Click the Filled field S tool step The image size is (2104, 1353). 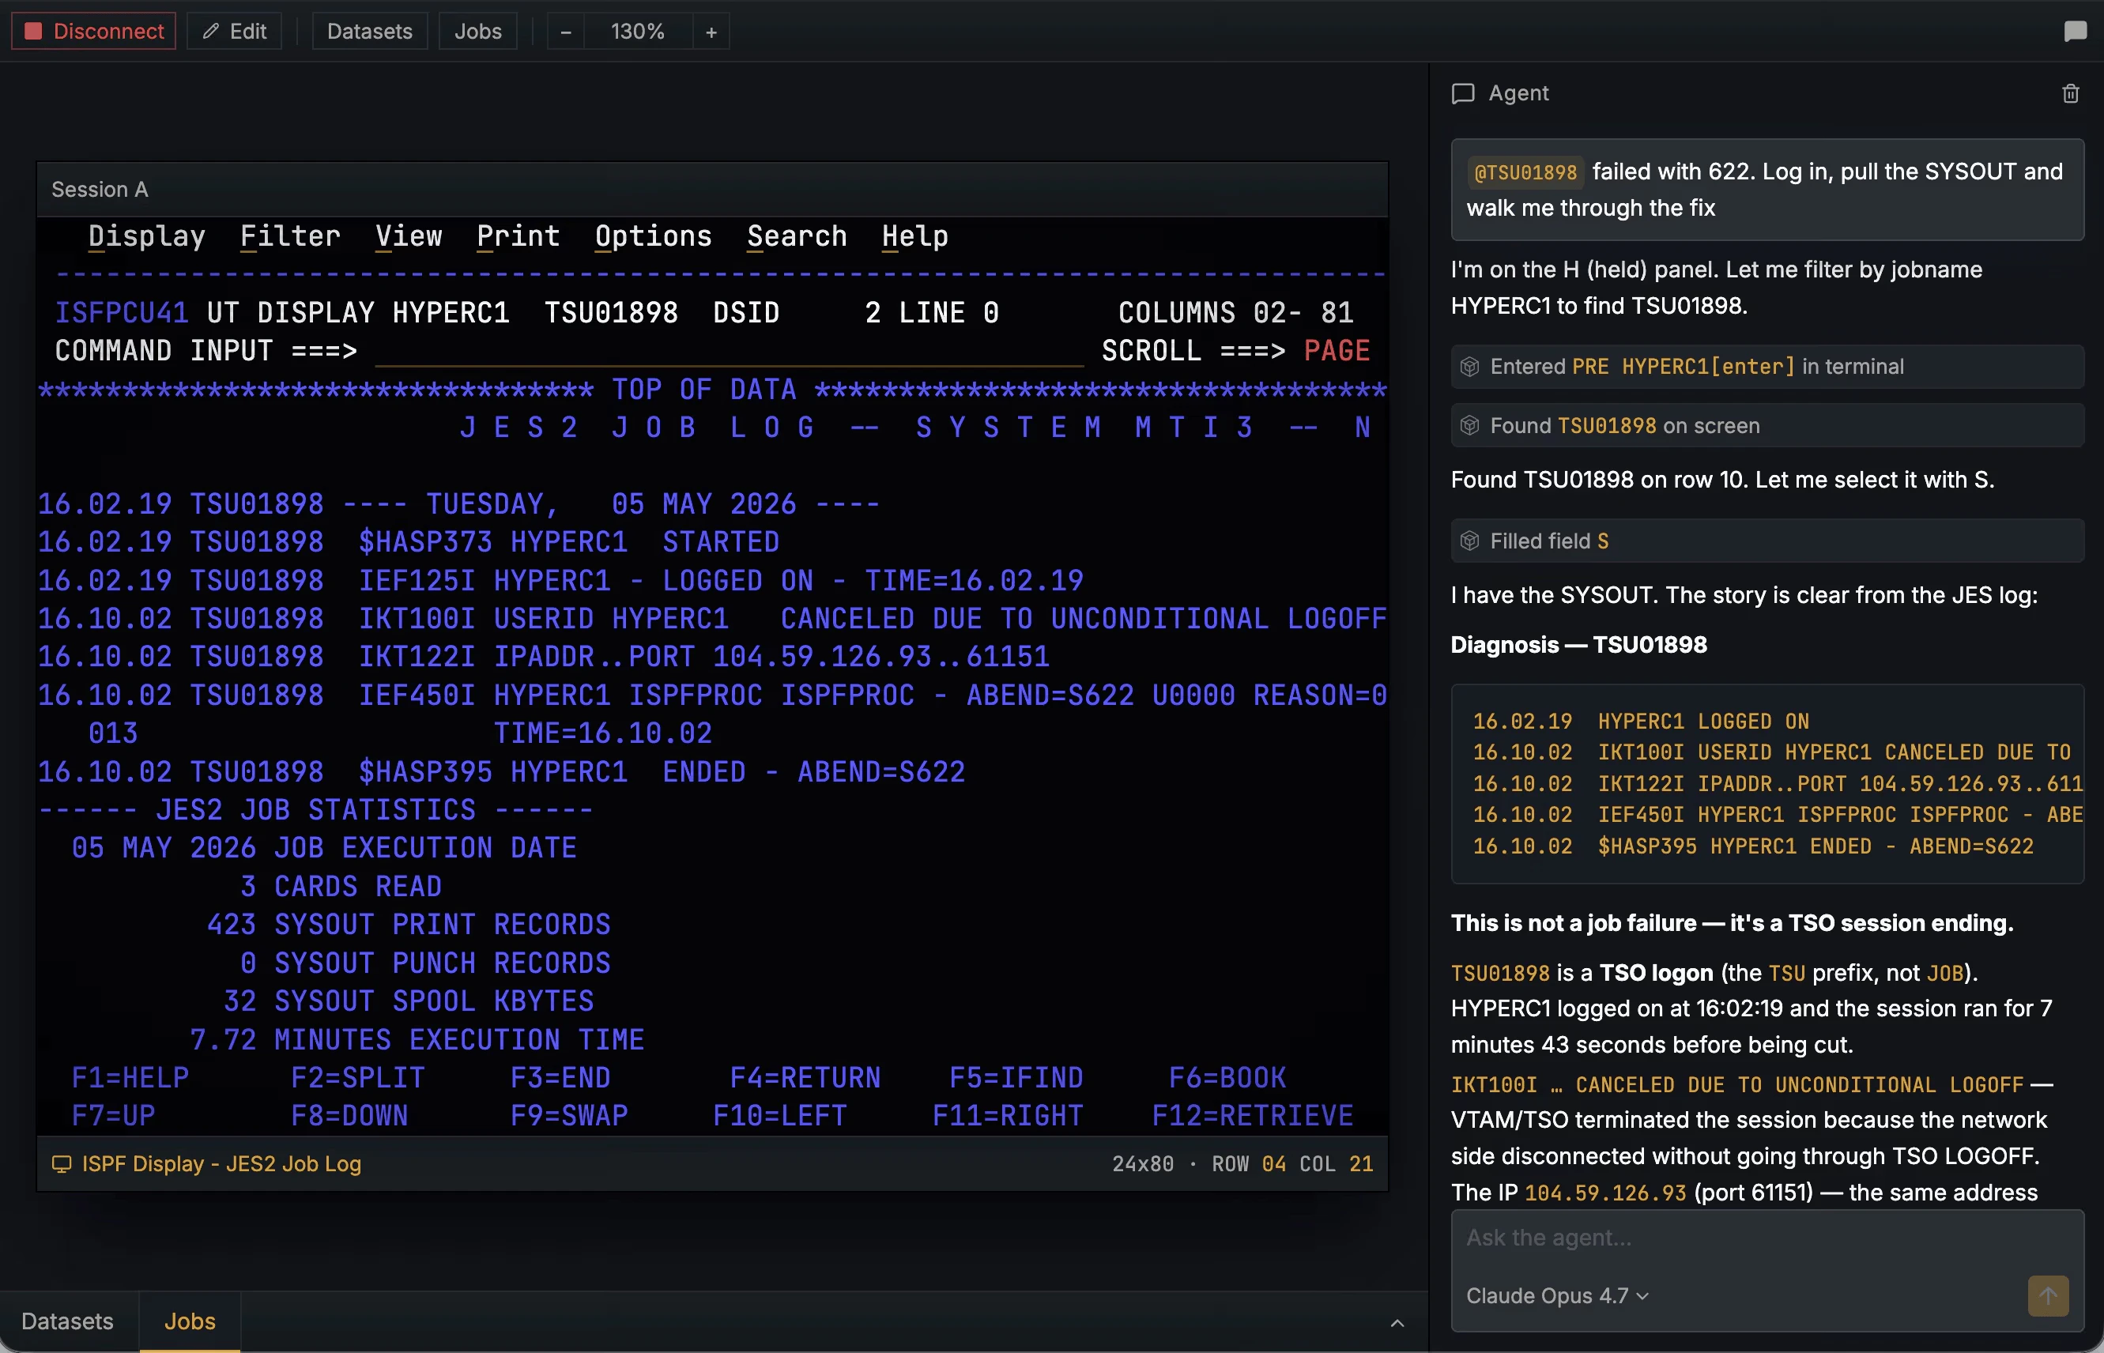[x=1767, y=541]
